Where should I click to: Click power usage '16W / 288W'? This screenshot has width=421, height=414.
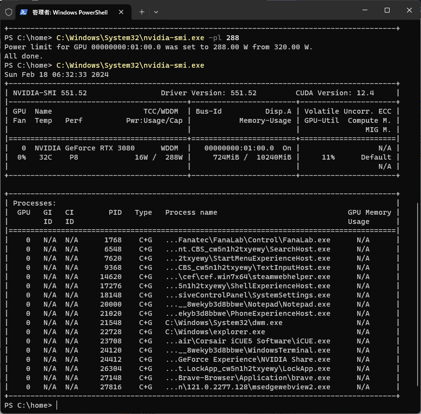coord(159,157)
